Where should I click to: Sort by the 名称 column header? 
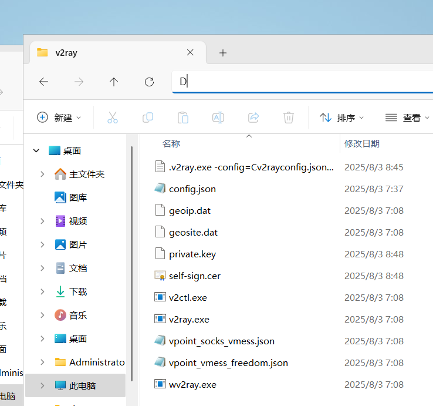pos(171,143)
